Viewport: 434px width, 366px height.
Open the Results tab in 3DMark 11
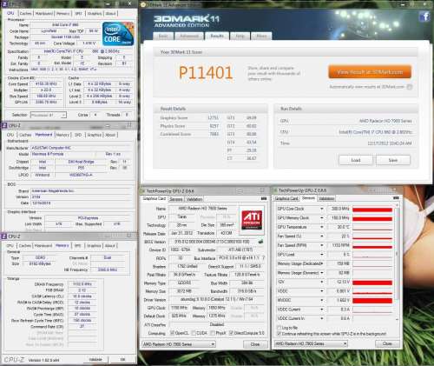(x=217, y=36)
